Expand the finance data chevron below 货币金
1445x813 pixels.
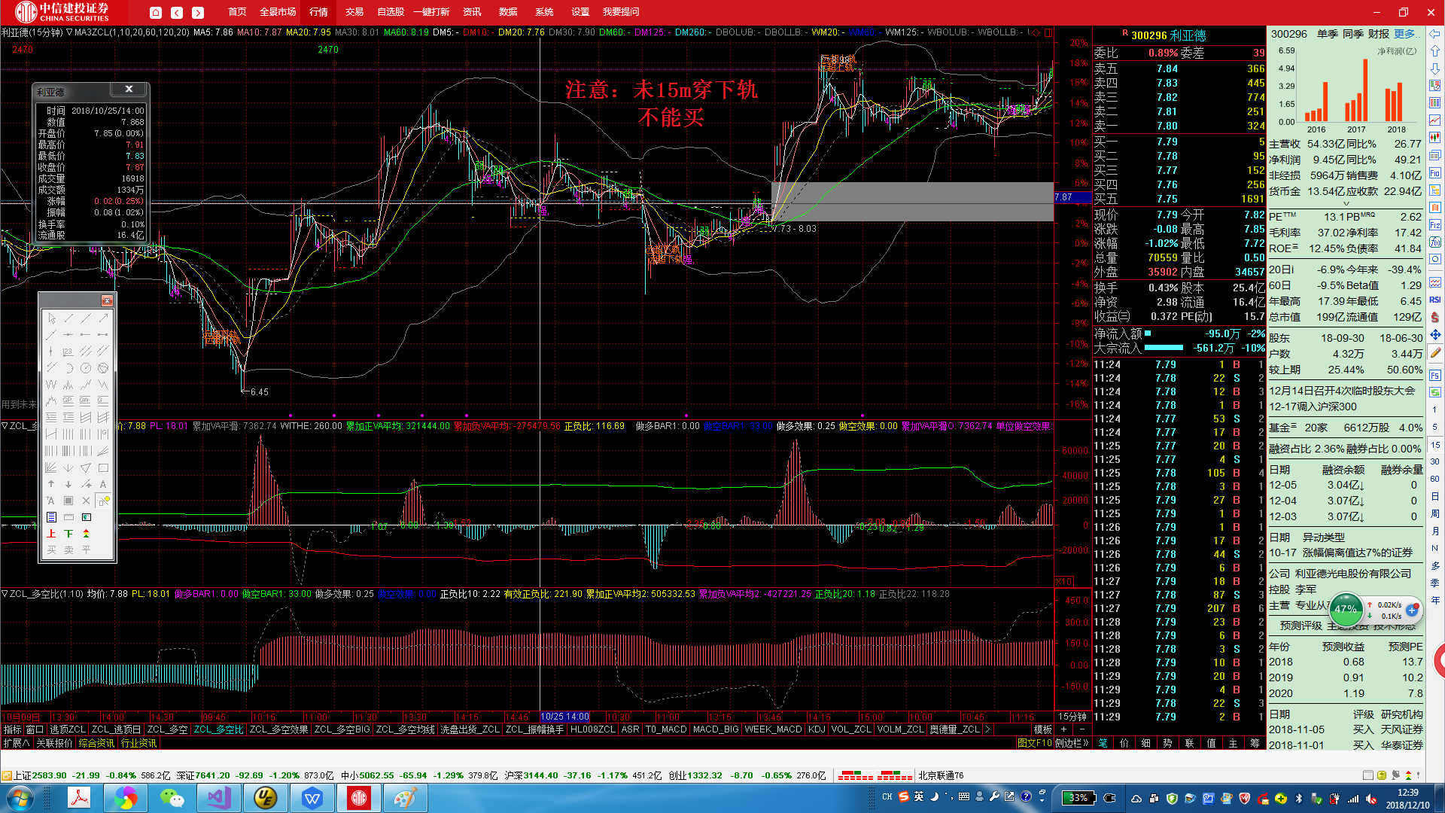[1346, 203]
